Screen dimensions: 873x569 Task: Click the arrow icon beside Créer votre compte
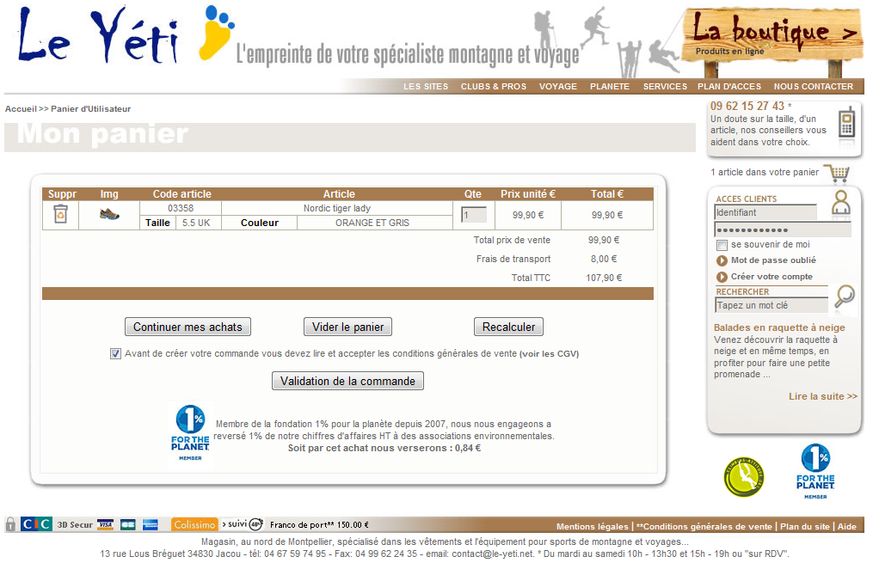click(722, 277)
